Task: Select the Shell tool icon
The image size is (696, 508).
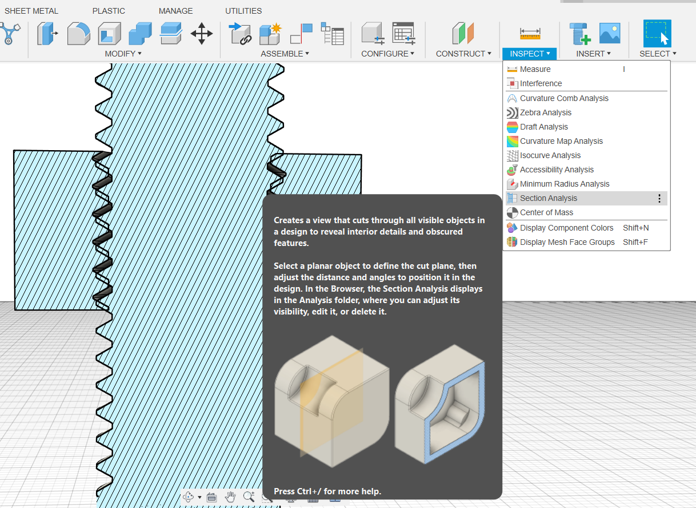Action: point(109,33)
